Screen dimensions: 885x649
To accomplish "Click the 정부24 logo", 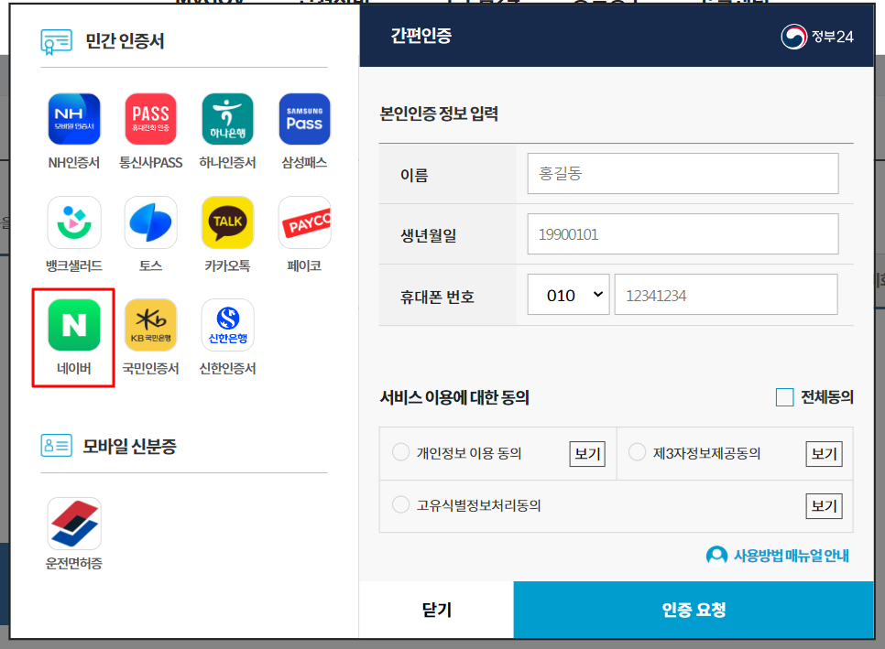I will pyautogui.click(x=816, y=37).
